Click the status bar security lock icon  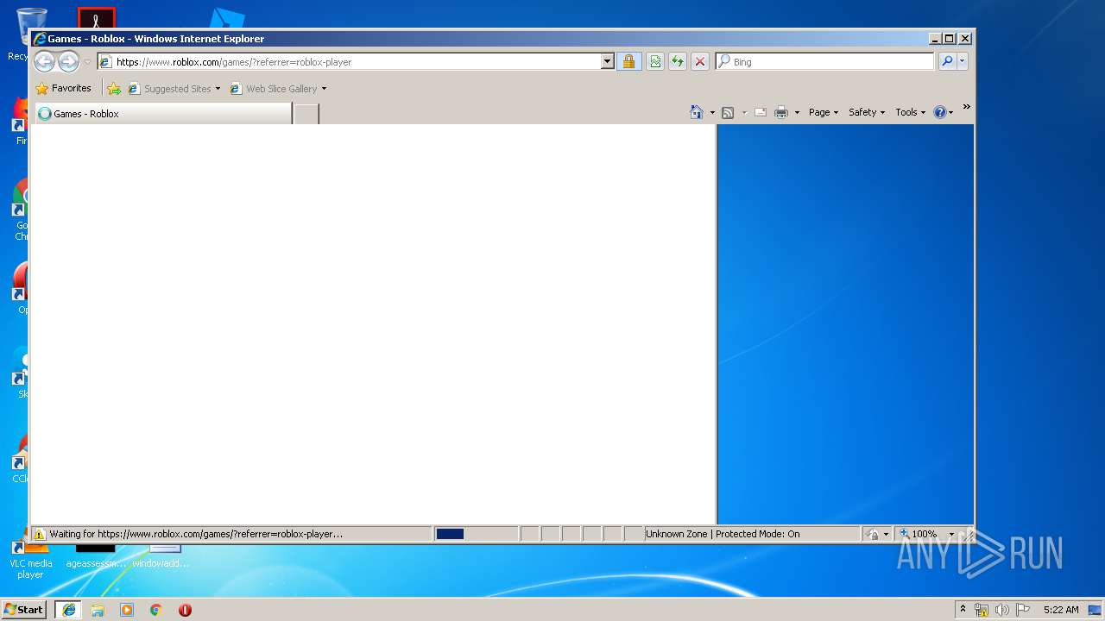(873, 534)
